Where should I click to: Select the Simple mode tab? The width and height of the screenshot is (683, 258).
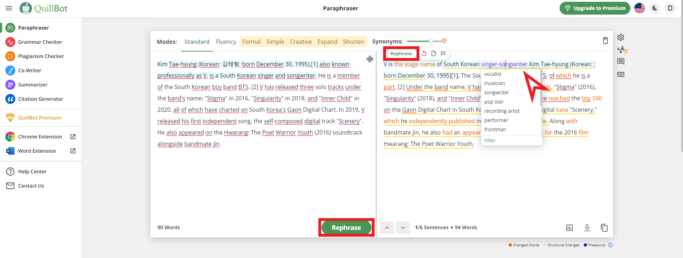pos(275,42)
